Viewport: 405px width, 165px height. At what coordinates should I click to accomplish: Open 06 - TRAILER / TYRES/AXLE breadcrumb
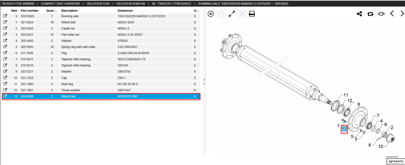pyautogui.click(x=171, y=4)
